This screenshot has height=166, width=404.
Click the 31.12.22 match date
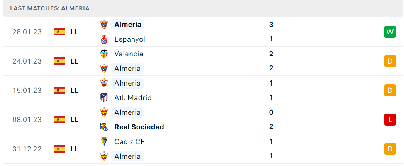pos(27,149)
